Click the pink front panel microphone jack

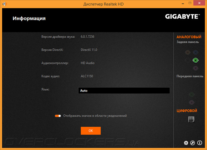(x=191, y=102)
